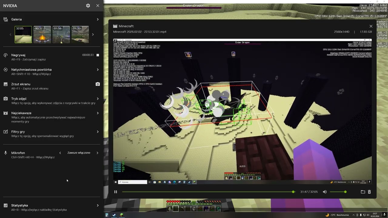Stop the recording with the square button
The height and width of the screenshot is (218, 388).
click(98, 55)
